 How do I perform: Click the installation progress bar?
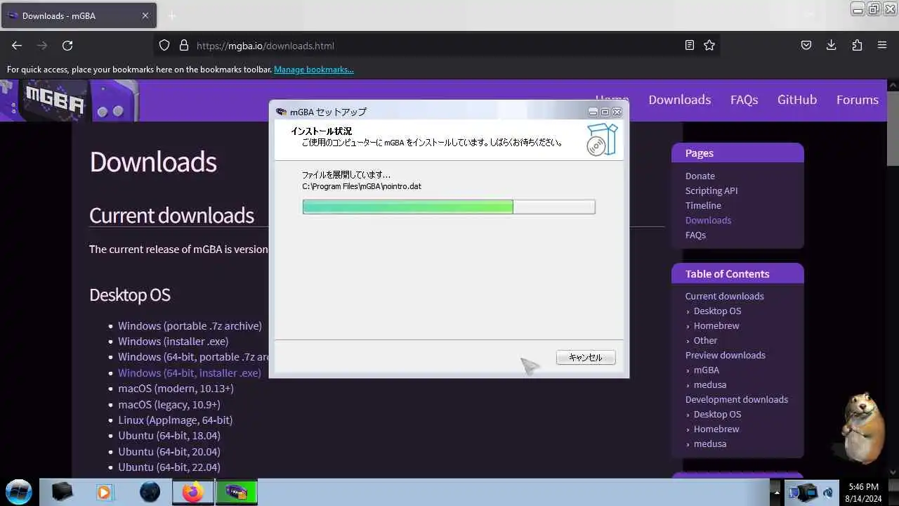pyautogui.click(x=449, y=207)
